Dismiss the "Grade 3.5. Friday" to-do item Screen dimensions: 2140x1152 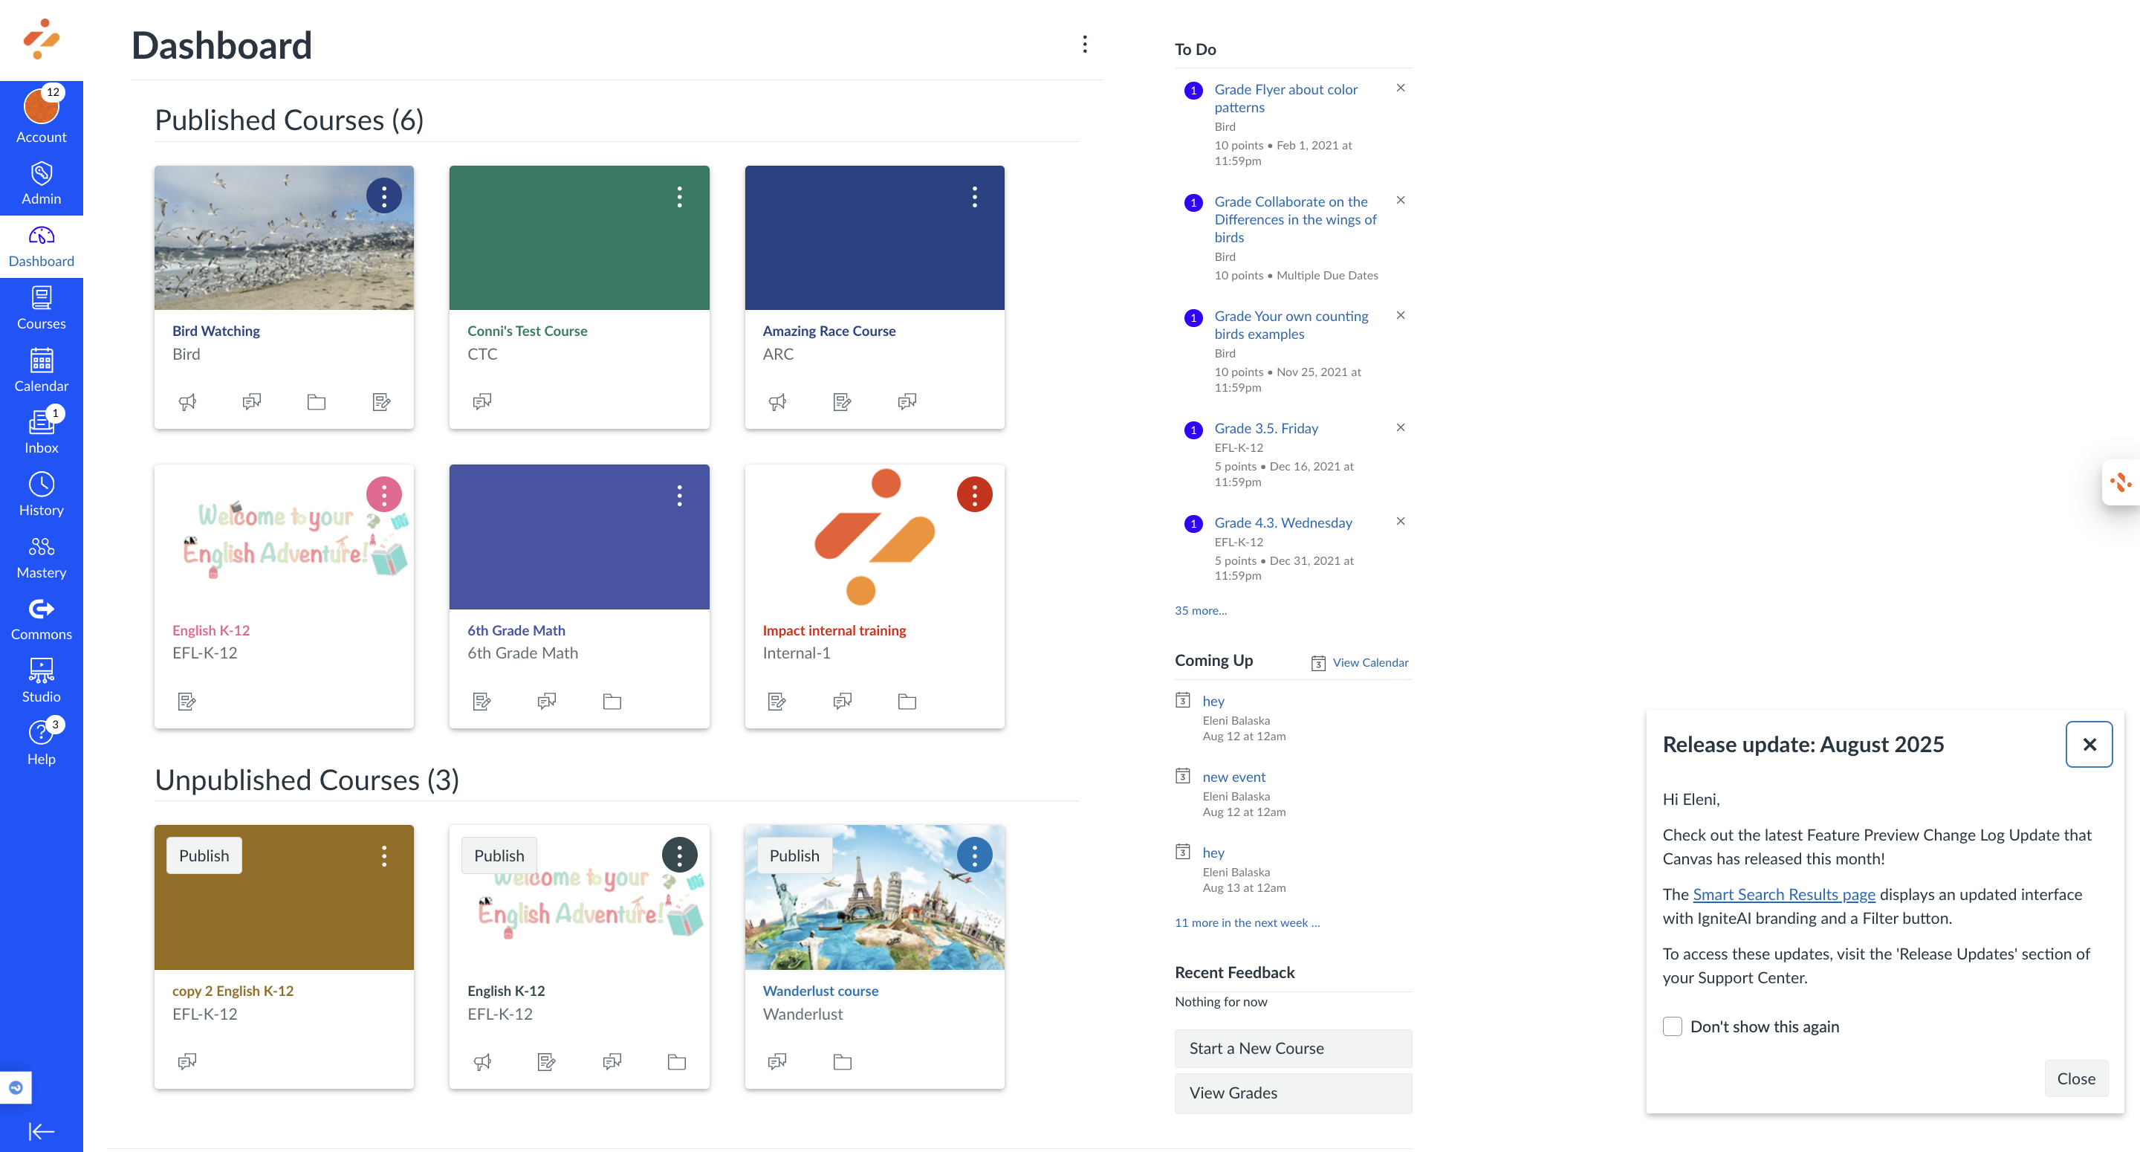1401,428
